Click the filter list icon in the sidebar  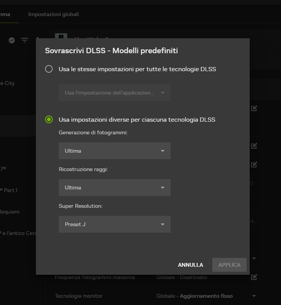pos(25,40)
